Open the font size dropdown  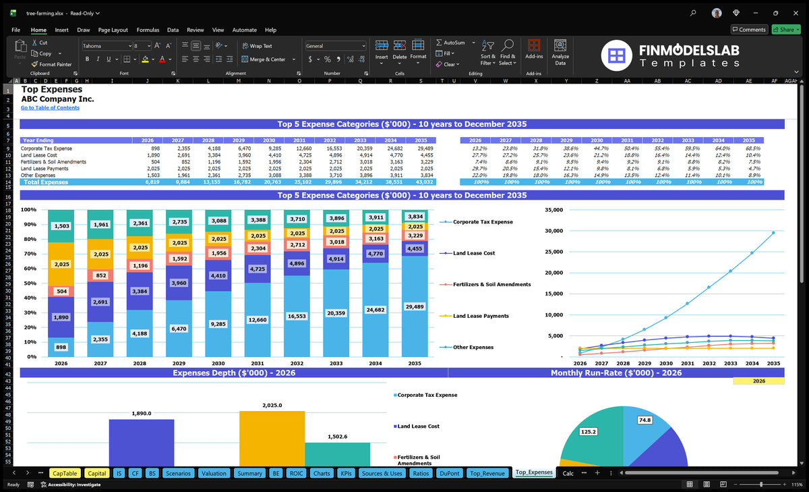(x=148, y=46)
